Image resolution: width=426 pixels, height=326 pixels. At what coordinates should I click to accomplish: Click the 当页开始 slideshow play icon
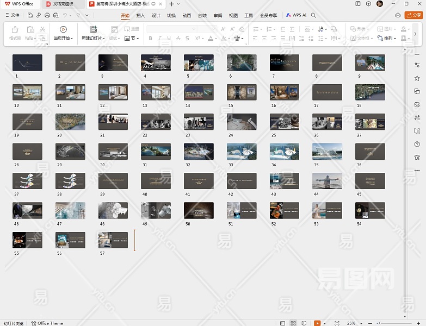tap(63, 29)
